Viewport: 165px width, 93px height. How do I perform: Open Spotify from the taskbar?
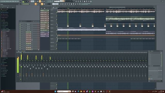click(x=90, y=91)
